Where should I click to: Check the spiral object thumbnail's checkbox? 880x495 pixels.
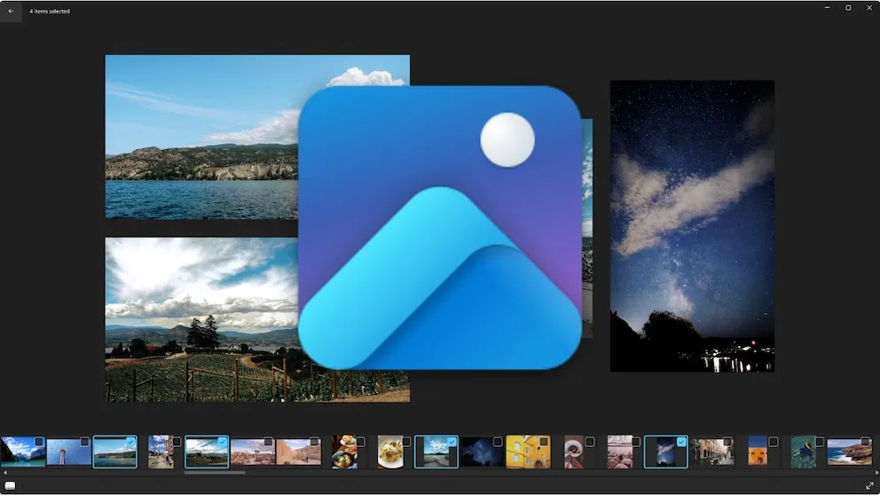coord(589,443)
